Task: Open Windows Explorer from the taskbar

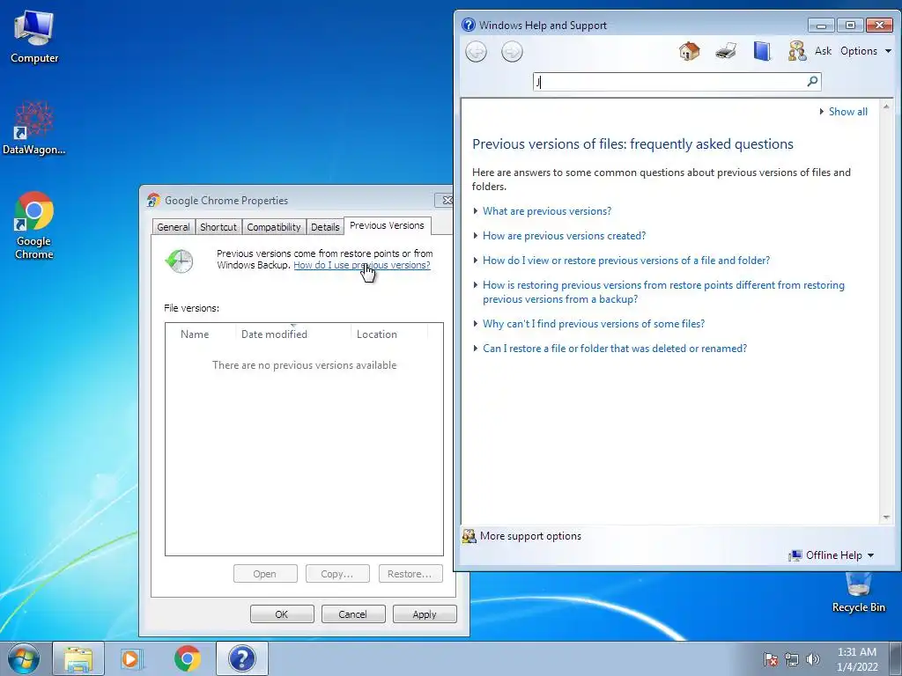Action: point(78,658)
